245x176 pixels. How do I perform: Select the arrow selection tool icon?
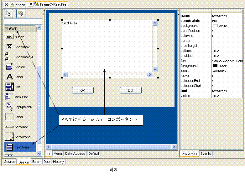pyautogui.click(x=8, y=13)
